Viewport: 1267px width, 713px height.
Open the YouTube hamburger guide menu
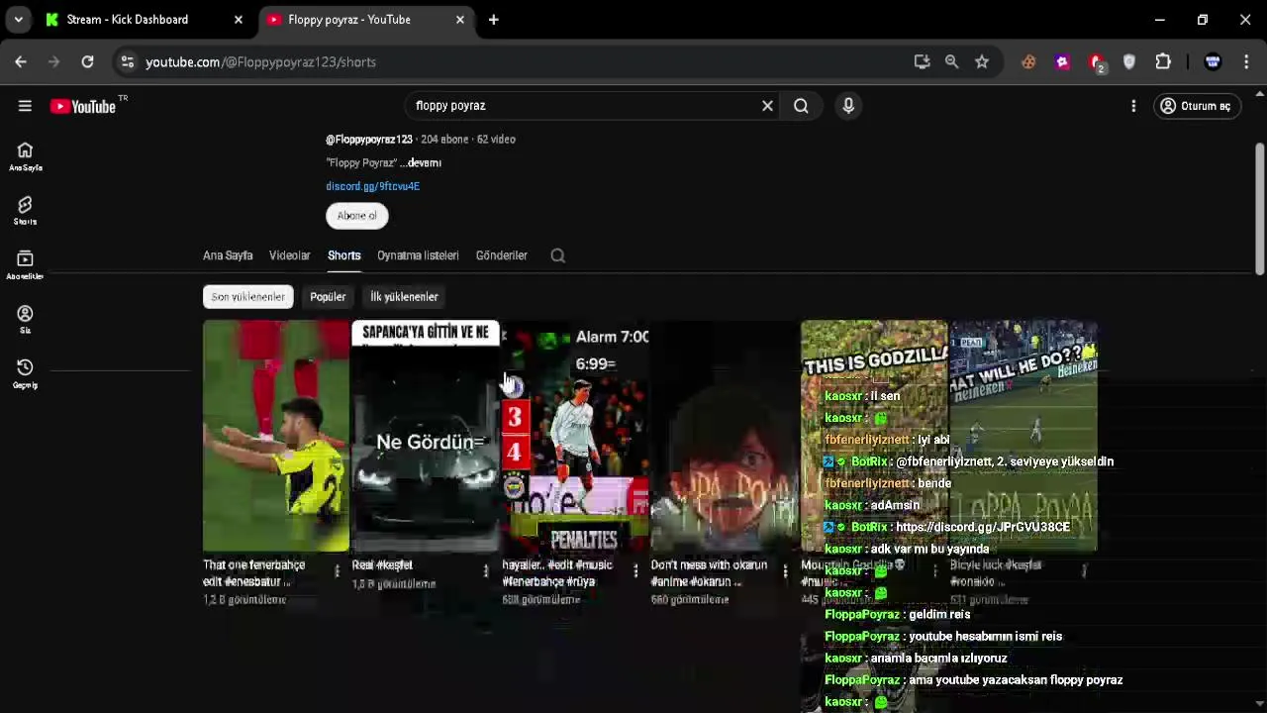pos(25,106)
